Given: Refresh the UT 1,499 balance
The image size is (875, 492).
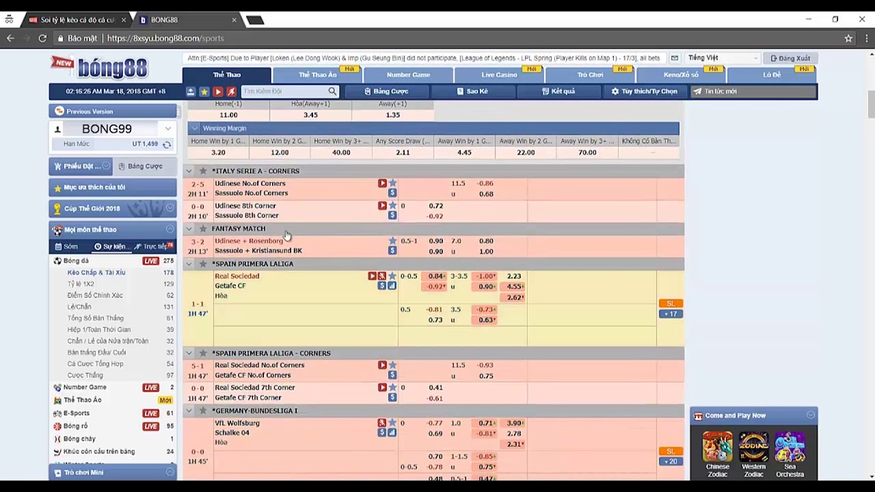Looking at the screenshot, I should (x=167, y=144).
